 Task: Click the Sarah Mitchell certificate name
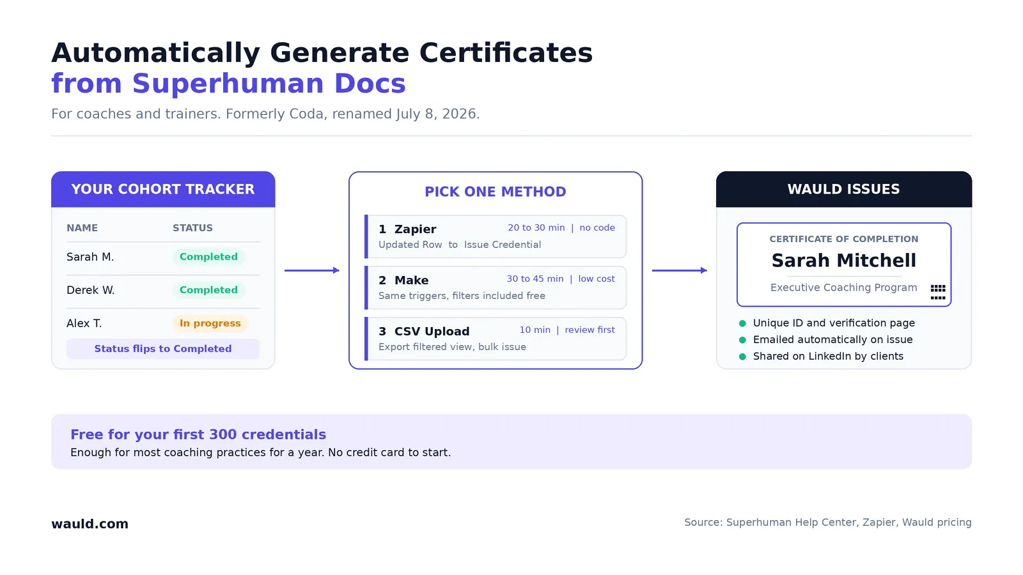(x=844, y=261)
